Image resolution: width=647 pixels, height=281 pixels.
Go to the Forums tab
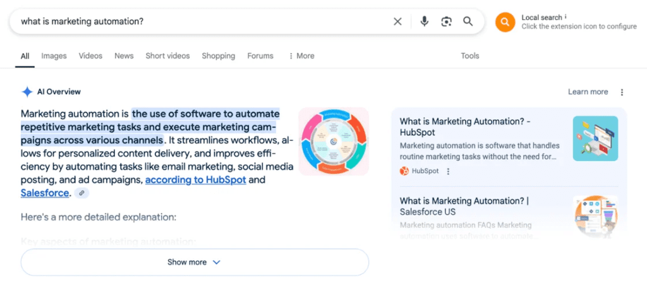coord(260,56)
